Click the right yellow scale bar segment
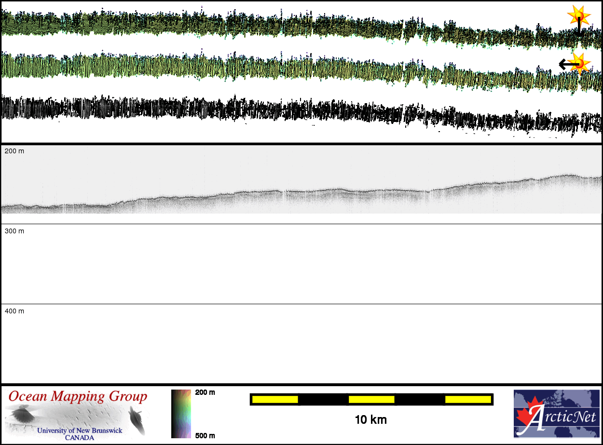Viewport: 603px width, 445px height. point(468,399)
